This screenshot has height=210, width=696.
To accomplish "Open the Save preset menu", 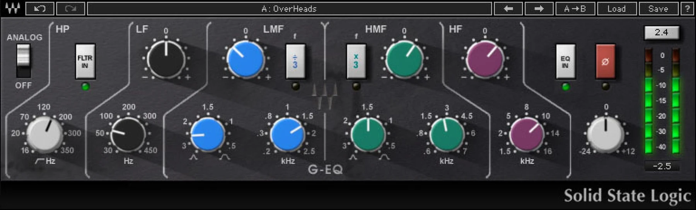I will click(658, 8).
